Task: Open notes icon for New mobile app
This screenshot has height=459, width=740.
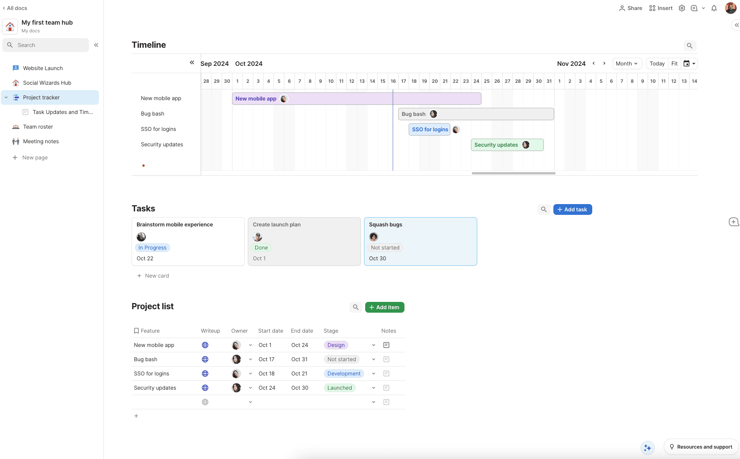Action: coord(386,345)
